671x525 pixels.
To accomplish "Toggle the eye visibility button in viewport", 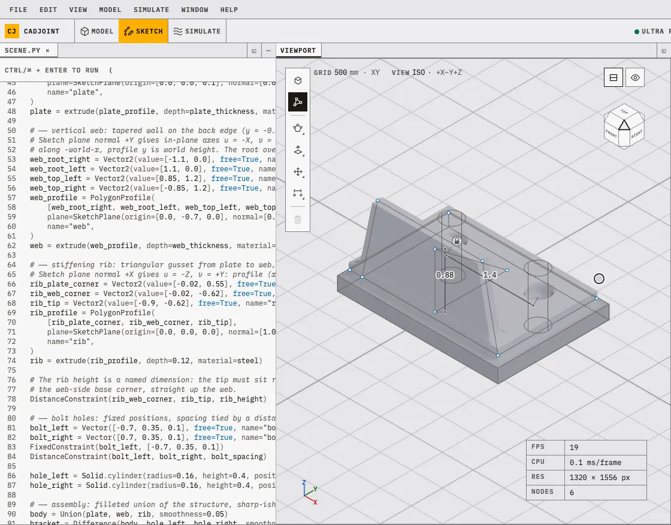I will coord(635,77).
